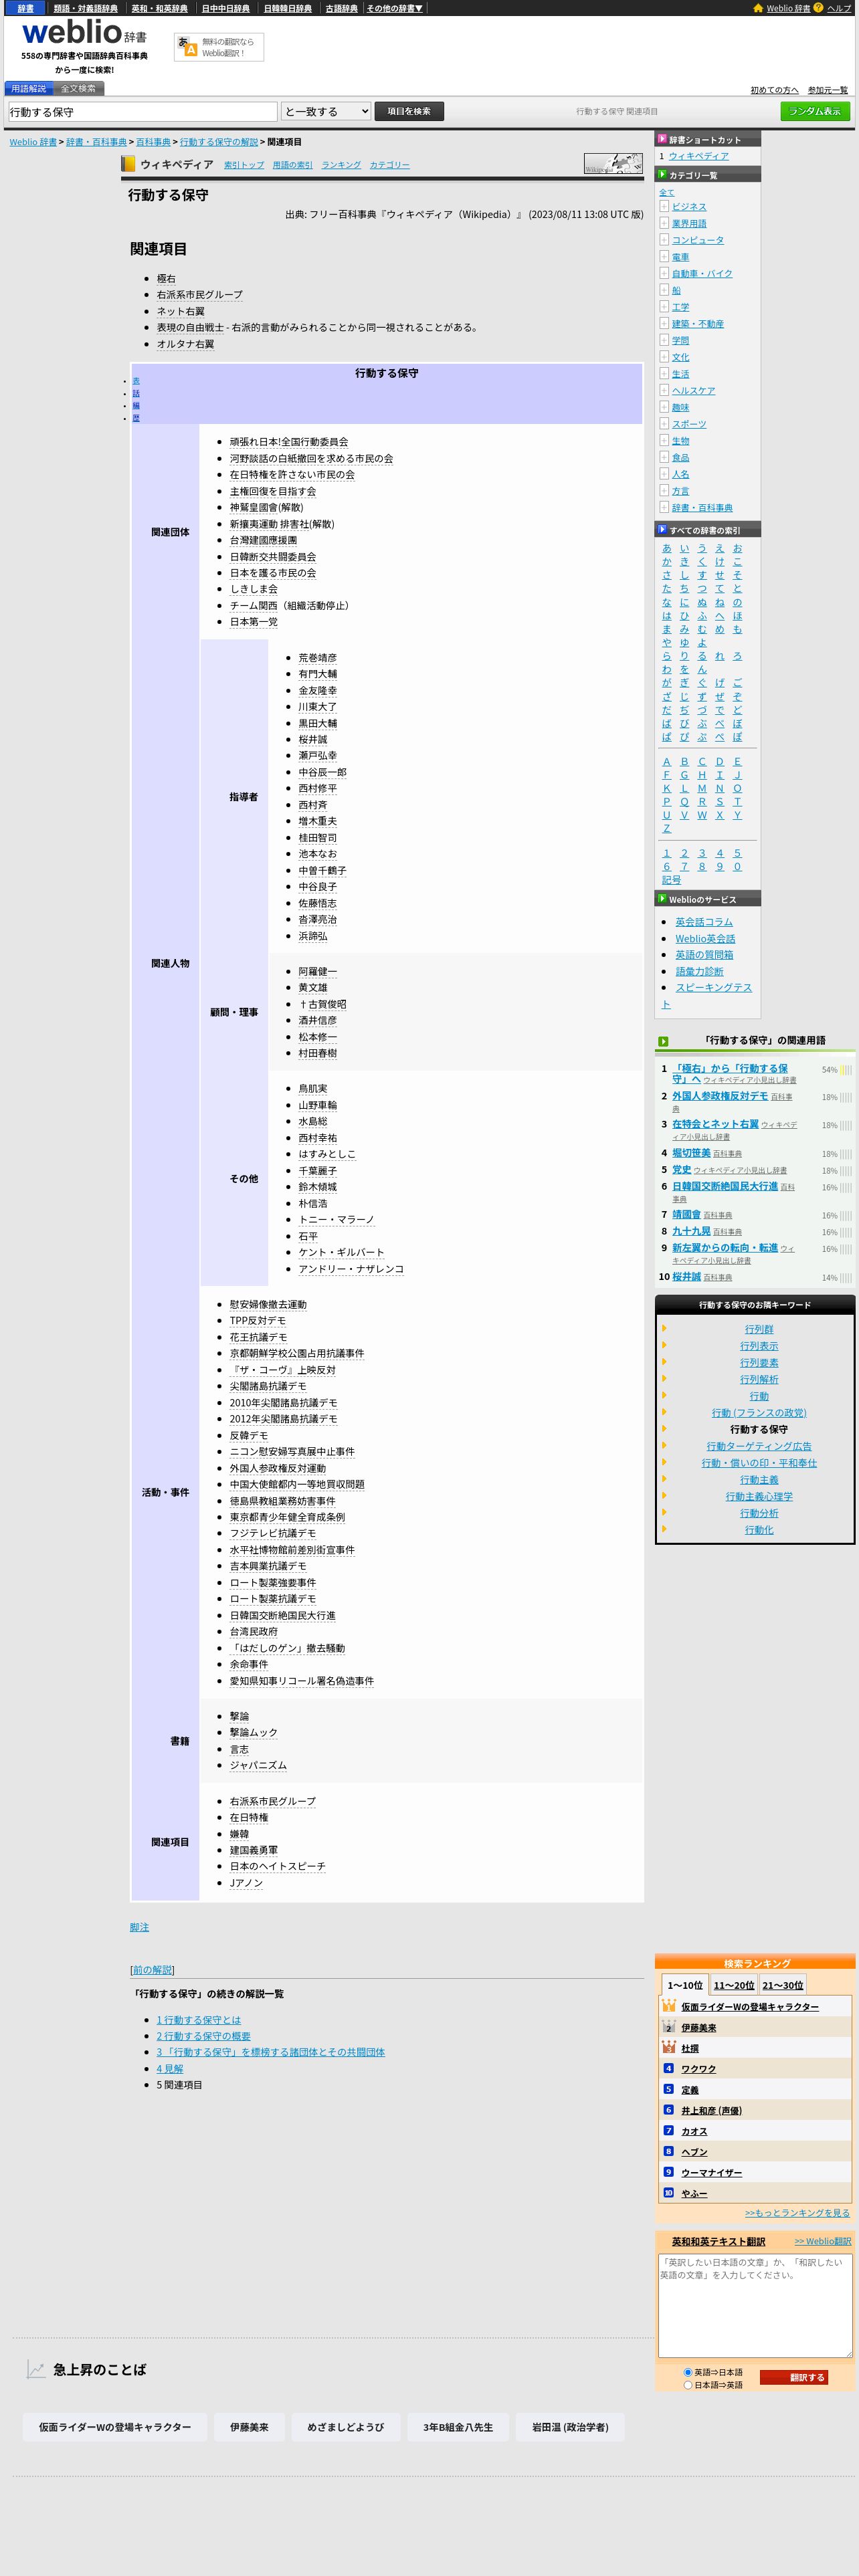Screen dimensions: 859x2576
Task: Expand the 学問 category plus box
Action: (x=664, y=340)
